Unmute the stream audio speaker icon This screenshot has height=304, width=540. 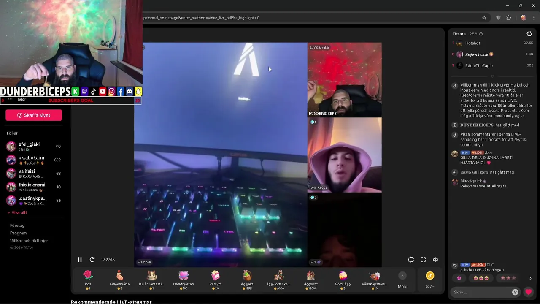tap(436, 260)
